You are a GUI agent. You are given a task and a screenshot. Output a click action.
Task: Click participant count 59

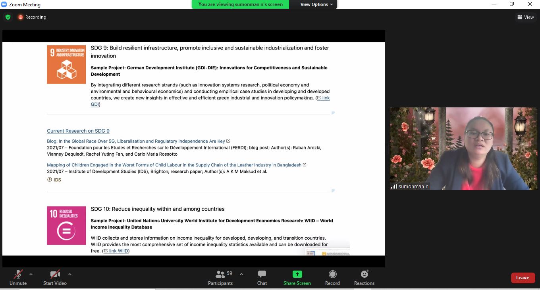tap(229, 273)
